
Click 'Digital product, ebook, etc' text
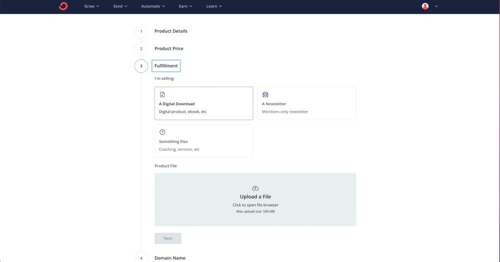182,112
